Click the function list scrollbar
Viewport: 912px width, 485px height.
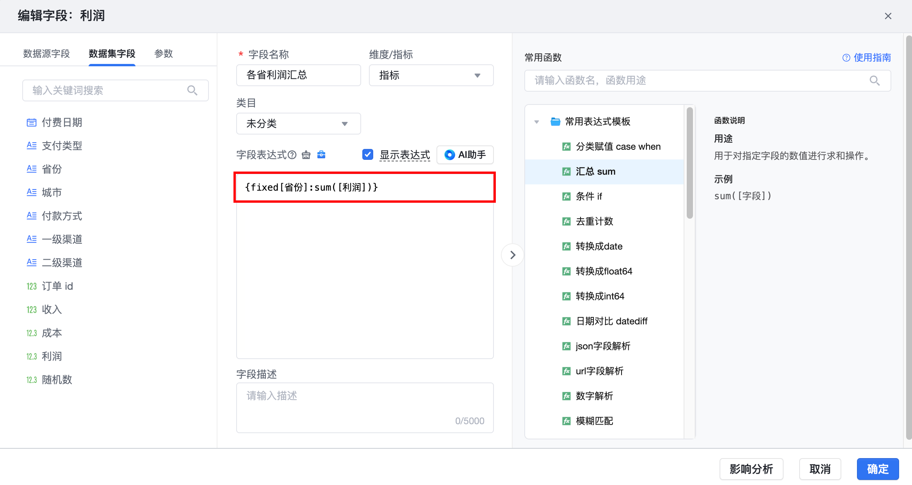pos(690,164)
